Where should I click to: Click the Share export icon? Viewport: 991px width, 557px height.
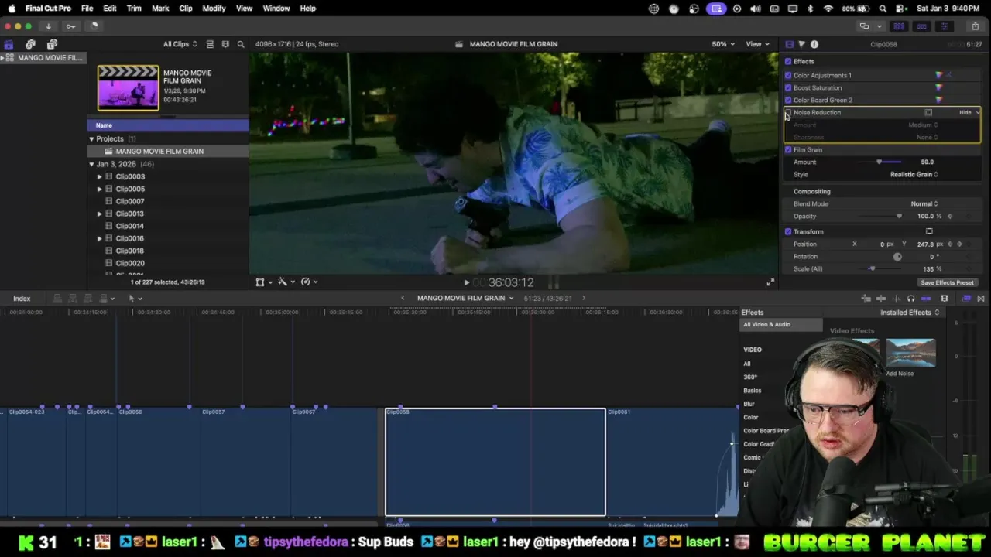pos(975,26)
